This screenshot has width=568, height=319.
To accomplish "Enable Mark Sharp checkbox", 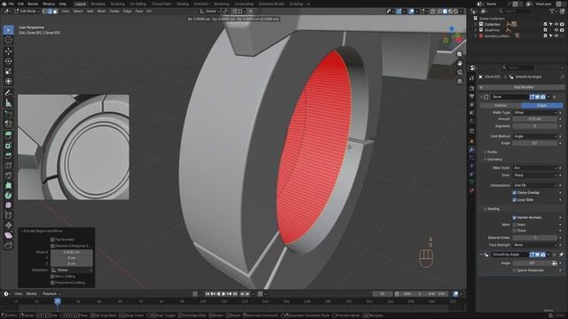I will pos(515,230).
